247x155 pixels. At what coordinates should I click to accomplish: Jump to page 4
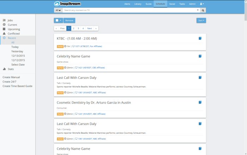[x=83, y=28]
